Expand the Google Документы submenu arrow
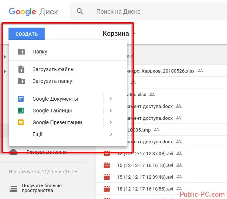 coord(111,99)
